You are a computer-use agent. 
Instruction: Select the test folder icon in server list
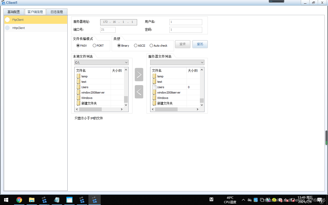click(x=154, y=81)
